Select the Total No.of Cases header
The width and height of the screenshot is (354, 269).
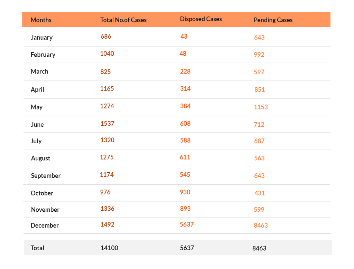[x=123, y=20]
